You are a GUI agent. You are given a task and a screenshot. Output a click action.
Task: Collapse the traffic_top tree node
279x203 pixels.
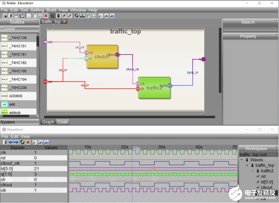pyautogui.click(x=247, y=165)
